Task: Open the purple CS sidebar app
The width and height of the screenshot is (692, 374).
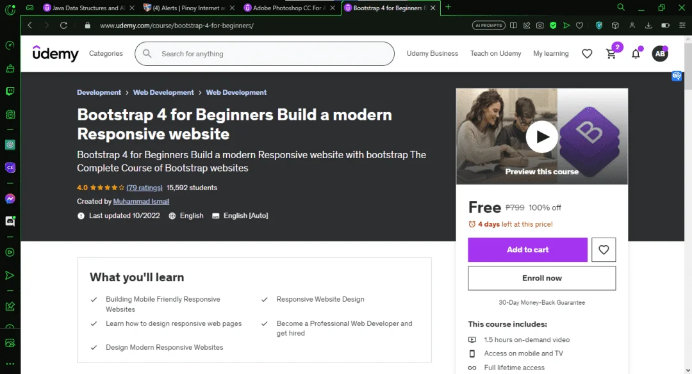Action: [10, 168]
